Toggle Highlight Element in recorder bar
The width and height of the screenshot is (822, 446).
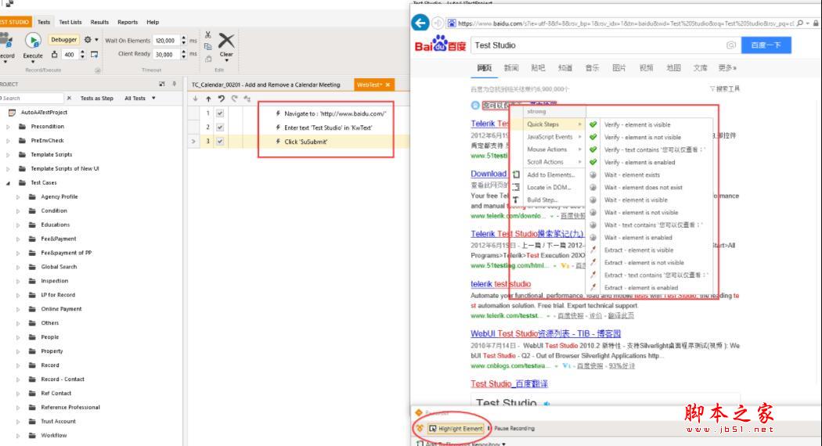(x=456, y=429)
